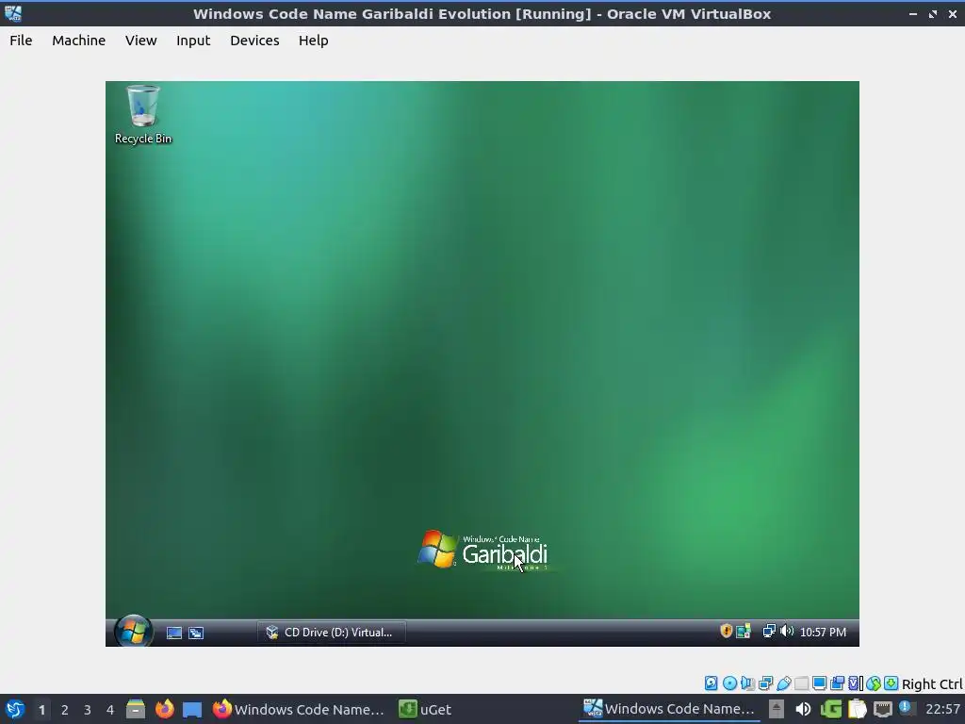Click the guest volume speaker icon
The height and width of the screenshot is (724, 965).
[787, 631]
